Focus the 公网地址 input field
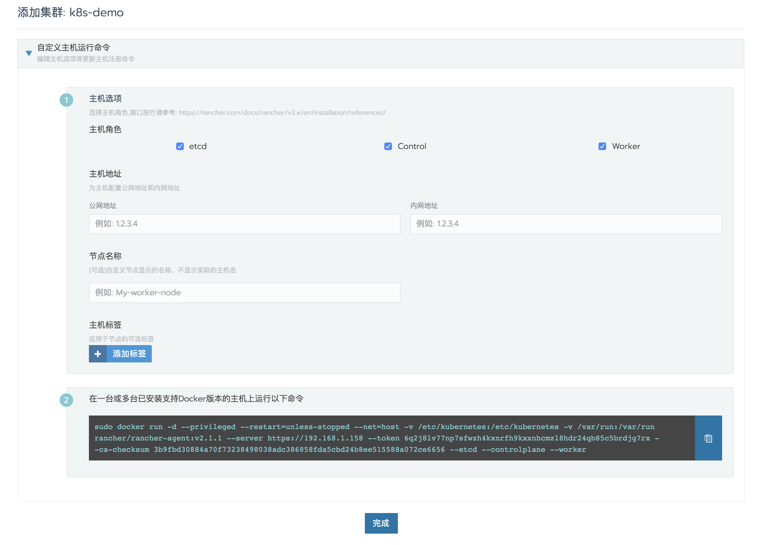 pos(244,224)
